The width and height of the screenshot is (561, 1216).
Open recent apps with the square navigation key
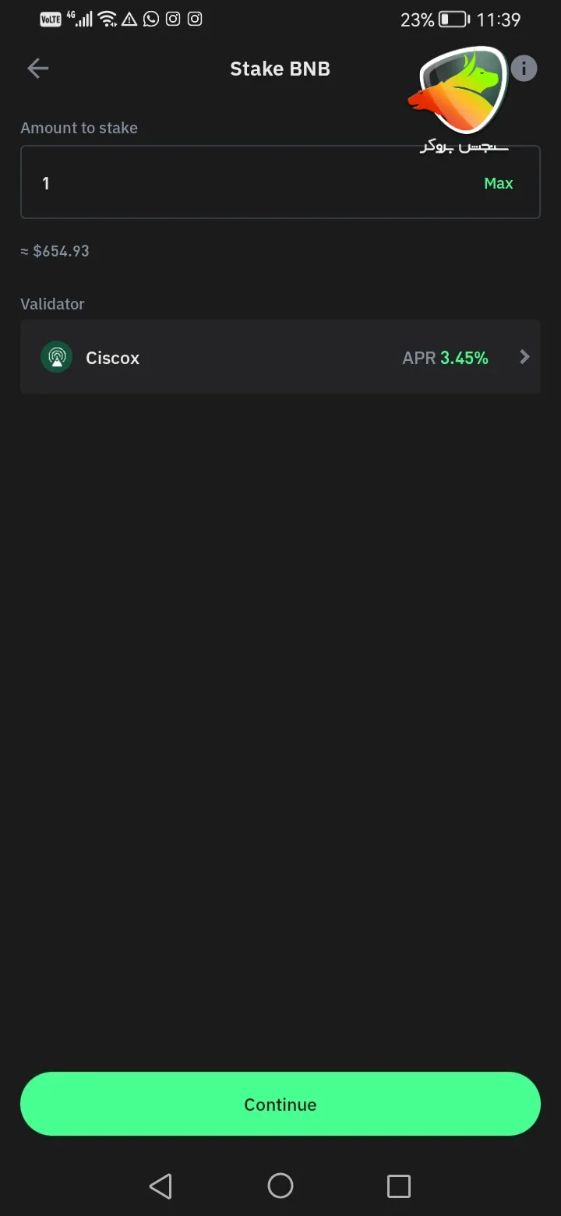coord(398,1186)
